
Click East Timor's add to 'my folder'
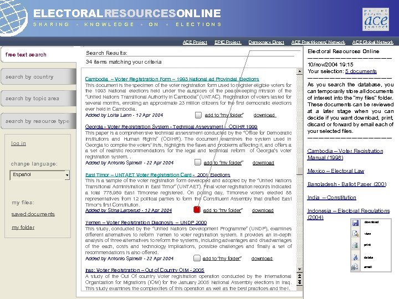[223, 210]
